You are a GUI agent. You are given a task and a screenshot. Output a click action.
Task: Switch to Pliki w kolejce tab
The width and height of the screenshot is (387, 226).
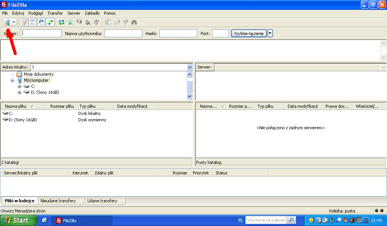(x=20, y=201)
